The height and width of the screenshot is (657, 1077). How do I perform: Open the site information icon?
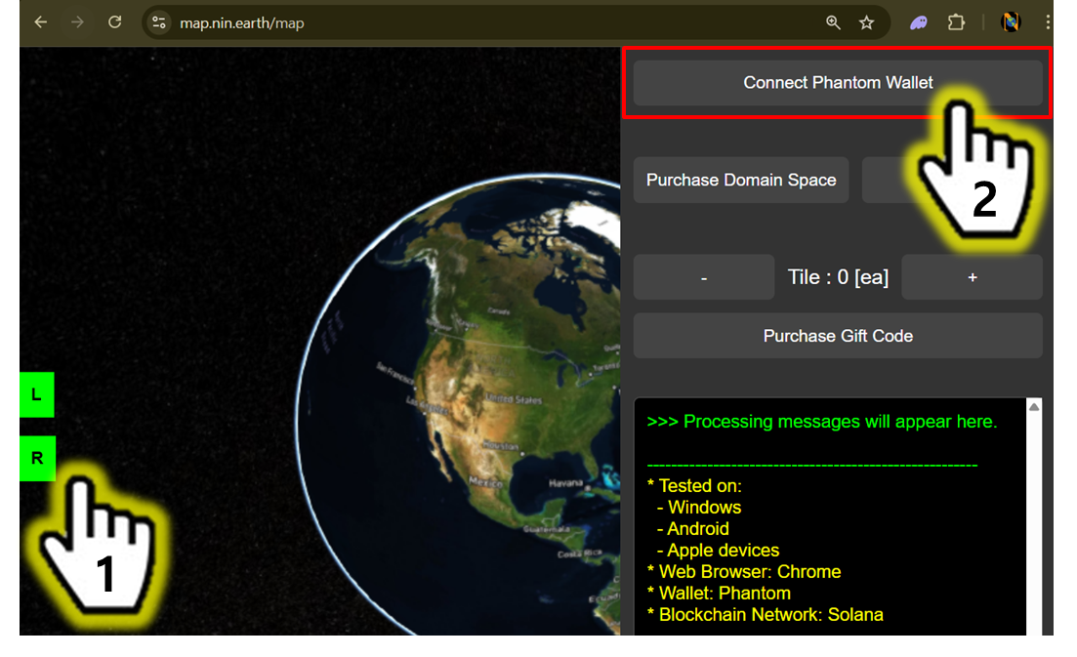point(159,22)
